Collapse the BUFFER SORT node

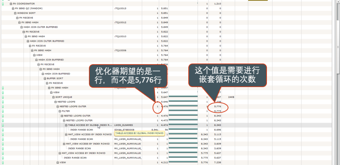(44, 79)
